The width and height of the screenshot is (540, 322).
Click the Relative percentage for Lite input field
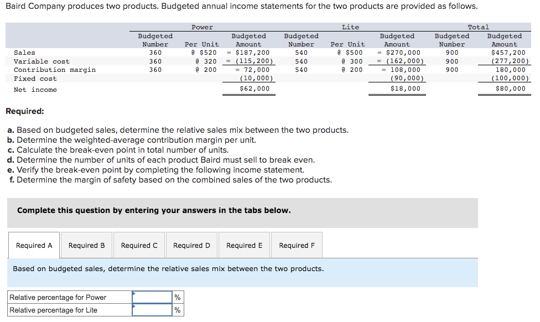tap(152, 310)
